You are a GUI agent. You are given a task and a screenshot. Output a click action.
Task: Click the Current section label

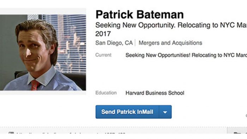tap(103, 55)
